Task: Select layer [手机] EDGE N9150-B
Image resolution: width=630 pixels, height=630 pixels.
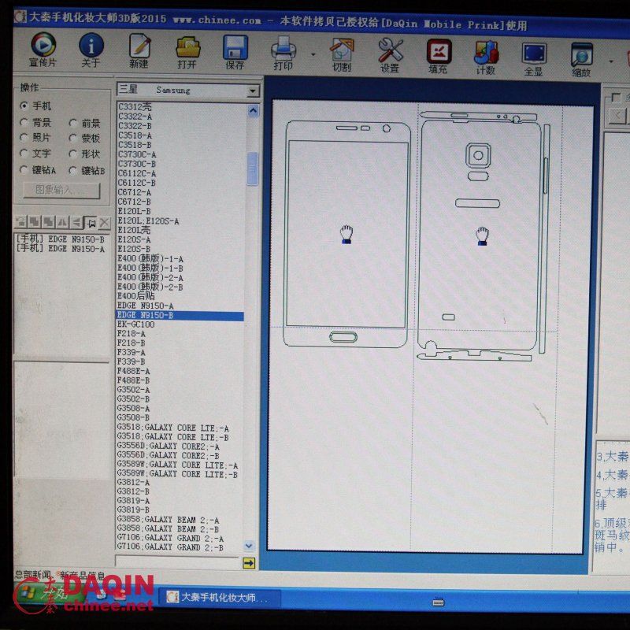Action: click(x=61, y=239)
